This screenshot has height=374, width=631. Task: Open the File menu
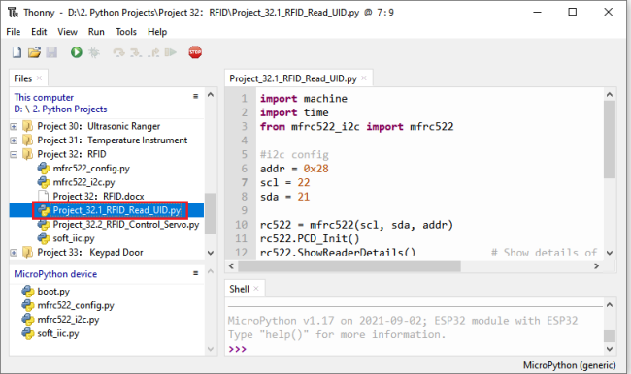(x=14, y=32)
